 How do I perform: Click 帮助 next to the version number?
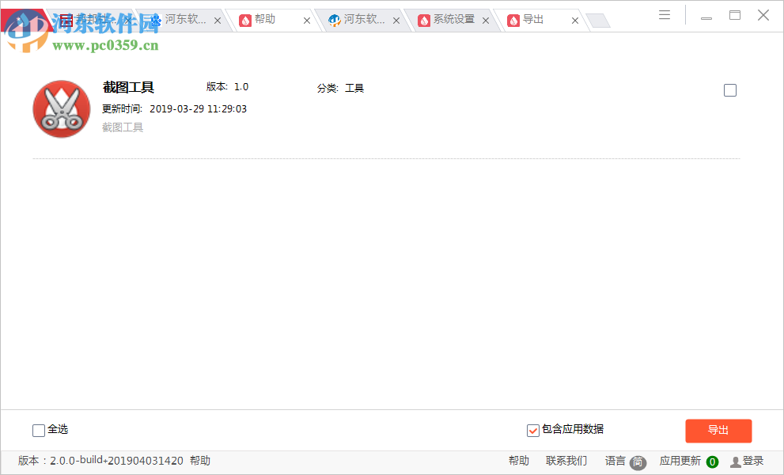pyautogui.click(x=200, y=460)
